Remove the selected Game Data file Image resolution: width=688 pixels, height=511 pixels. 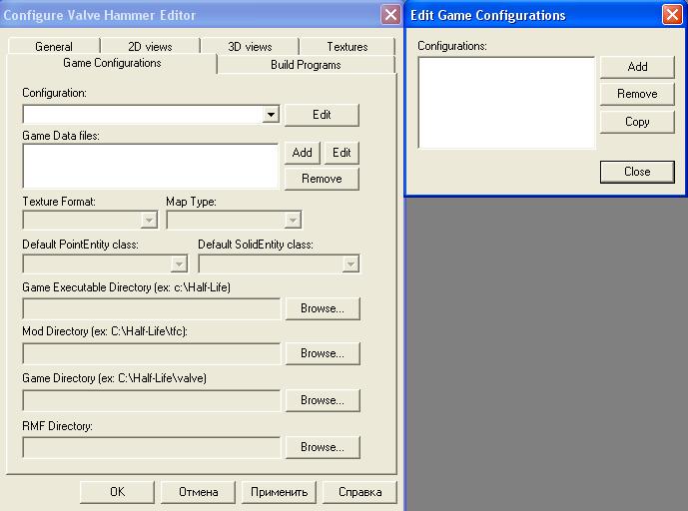322,179
